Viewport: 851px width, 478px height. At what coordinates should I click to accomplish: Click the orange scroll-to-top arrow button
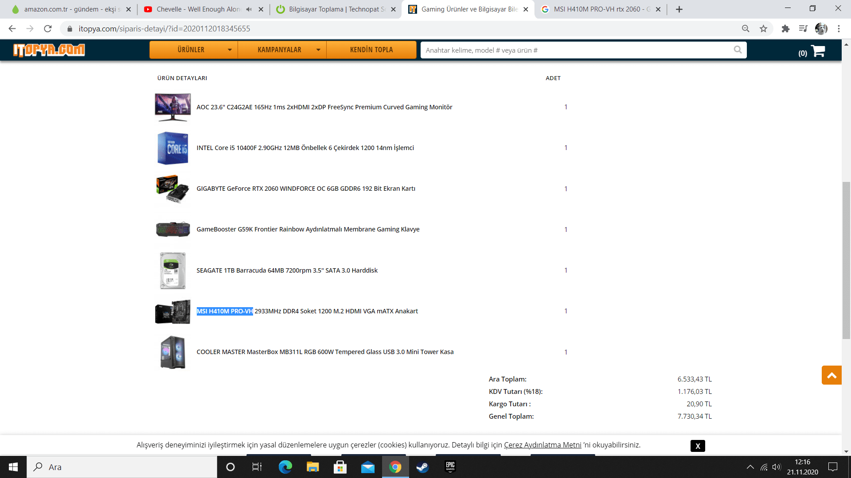pos(831,375)
